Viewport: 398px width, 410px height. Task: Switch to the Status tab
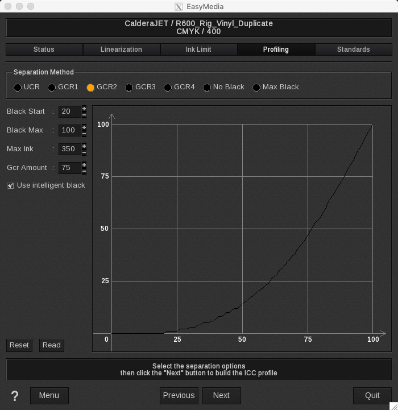[44, 49]
